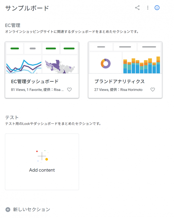Open the ブランドアナリティクス thumbnail preview
Viewport: 174px width, 218px height.
(125, 57)
